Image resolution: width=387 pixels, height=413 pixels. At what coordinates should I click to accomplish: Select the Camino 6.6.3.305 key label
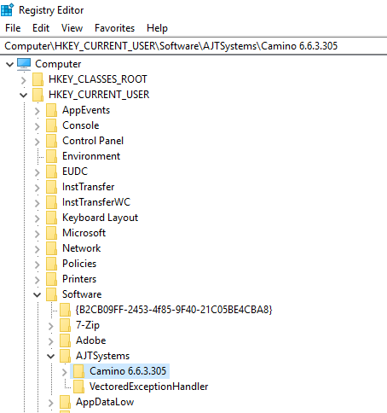(x=128, y=371)
